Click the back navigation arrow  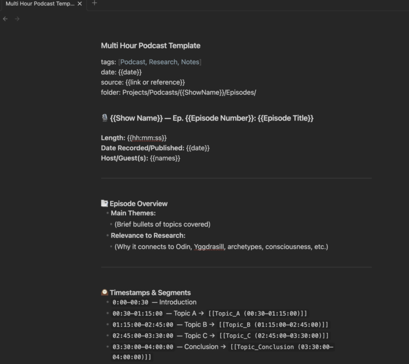tap(6, 19)
